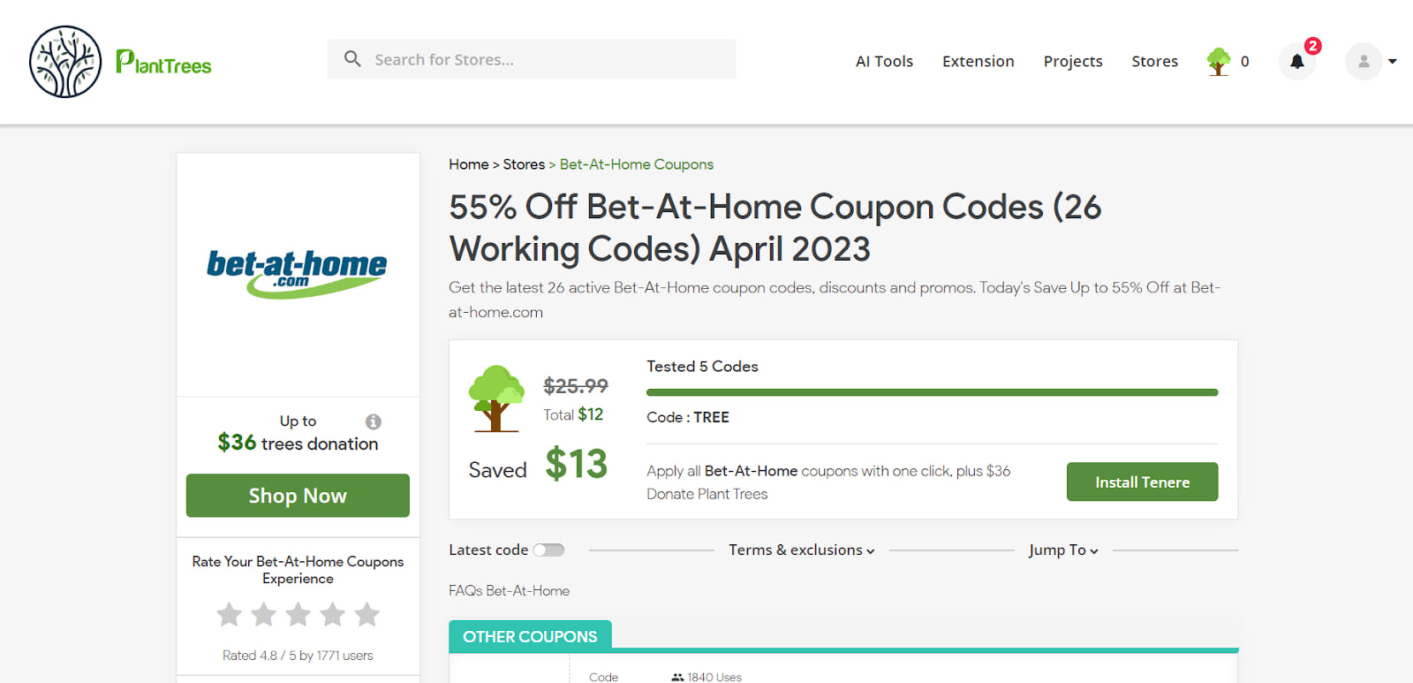Rate three stars for Bet-At-Home coupons
This screenshot has width=1413, height=683.
click(x=298, y=614)
